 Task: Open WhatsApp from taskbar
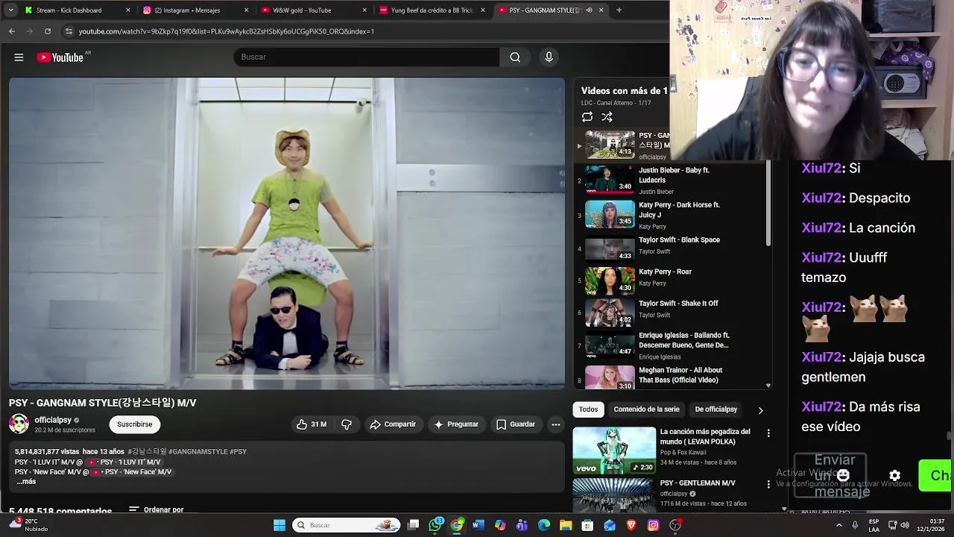[x=435, y=525]
